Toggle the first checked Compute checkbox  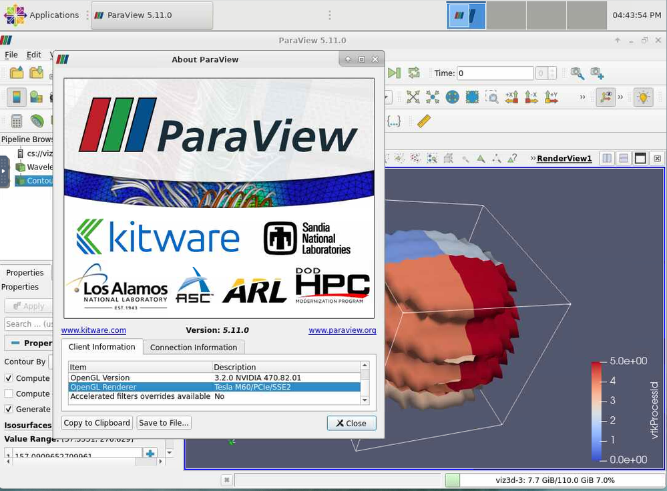pos(9,378)
